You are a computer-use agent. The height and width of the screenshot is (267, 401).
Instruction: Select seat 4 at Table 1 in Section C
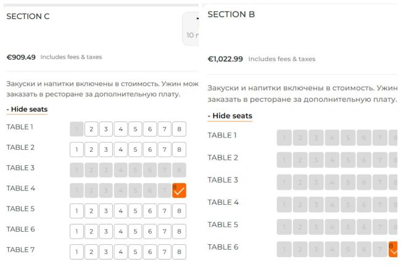(x=120, y=129)
